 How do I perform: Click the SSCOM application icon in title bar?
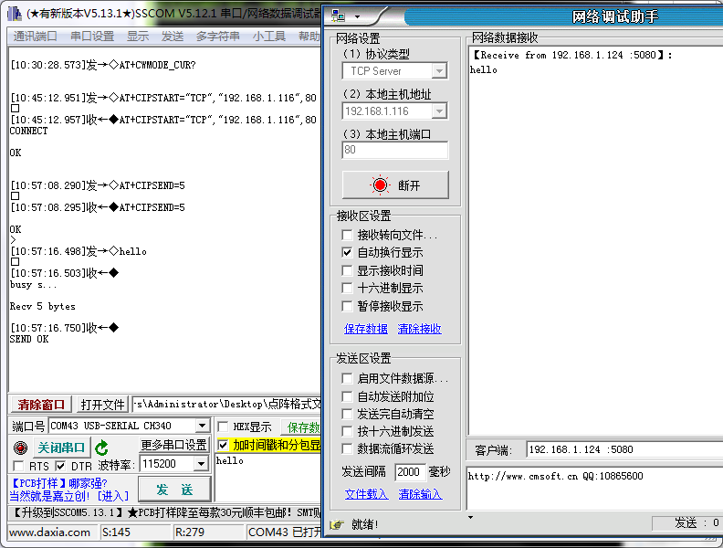pyautogui.click(x=15, y=14)
